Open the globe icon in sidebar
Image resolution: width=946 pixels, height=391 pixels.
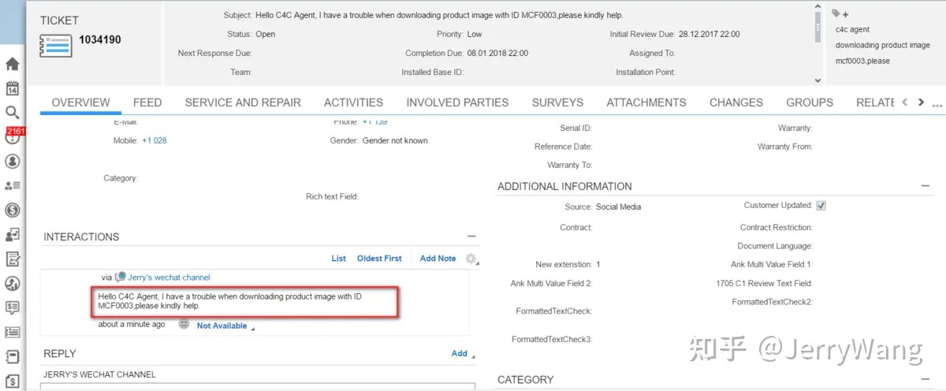(13, 284)
